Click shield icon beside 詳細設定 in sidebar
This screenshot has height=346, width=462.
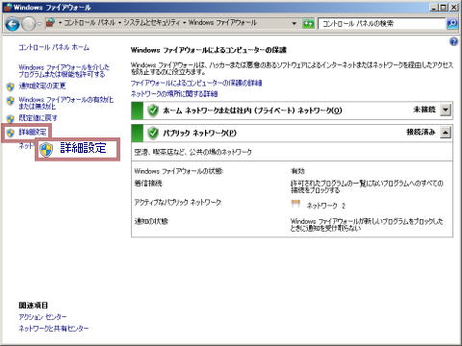[11, 133]
